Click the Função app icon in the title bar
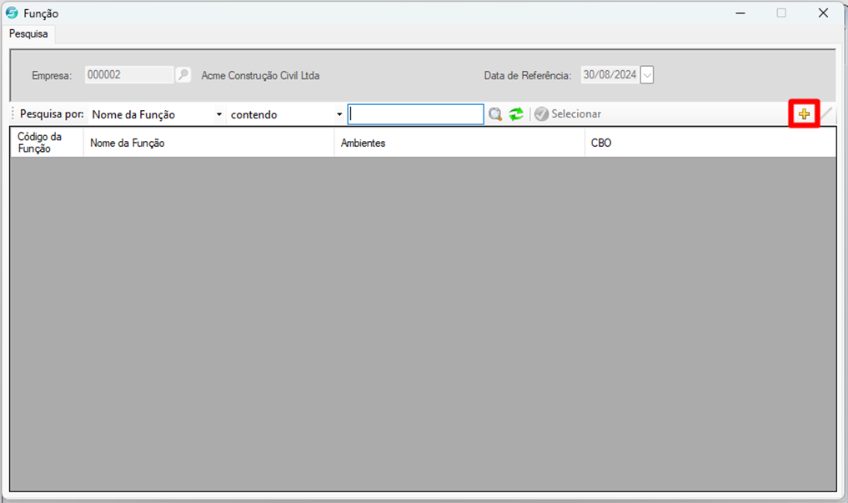This screenshot has width=848, height=503. tap(13, 13)
